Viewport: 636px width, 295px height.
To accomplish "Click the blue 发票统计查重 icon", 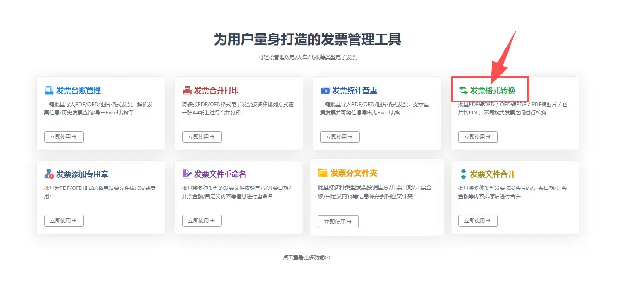I will (325, 90).
